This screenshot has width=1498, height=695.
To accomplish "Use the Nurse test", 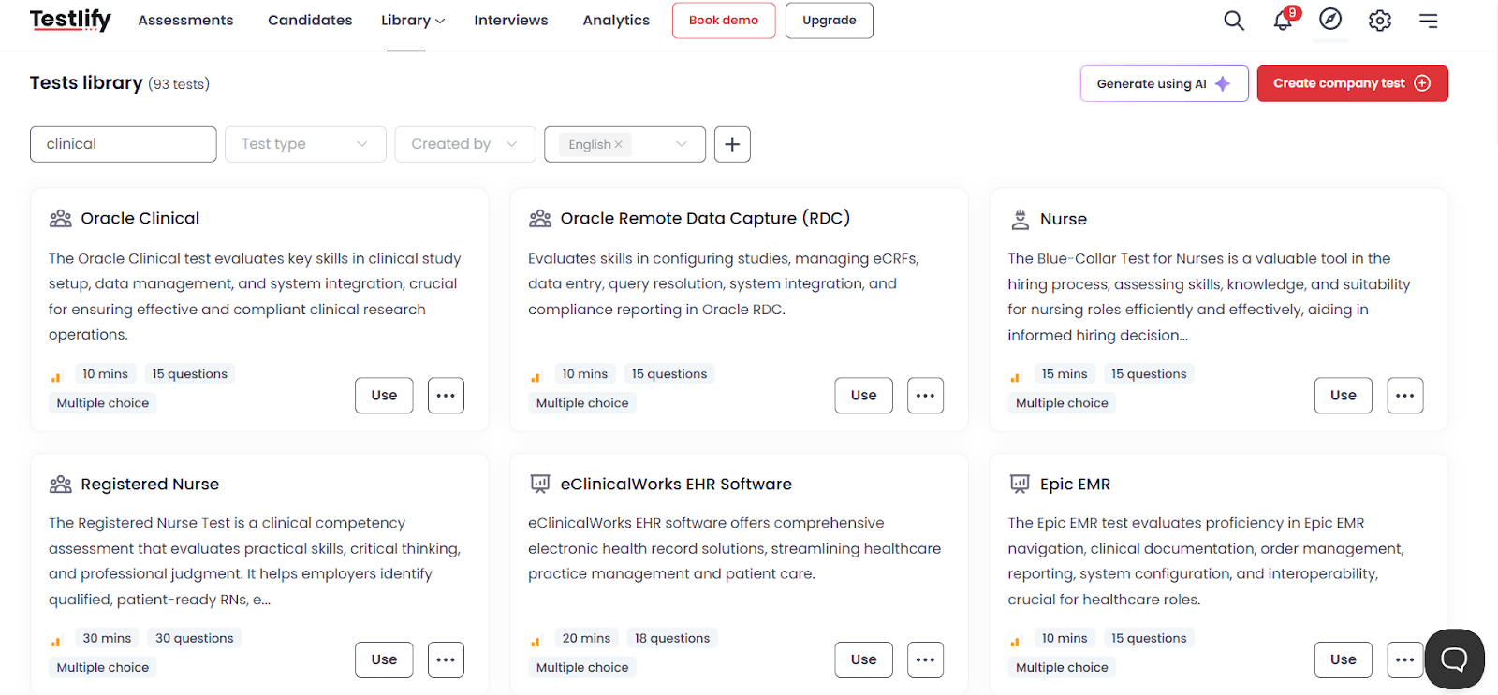I will 1344,396.
